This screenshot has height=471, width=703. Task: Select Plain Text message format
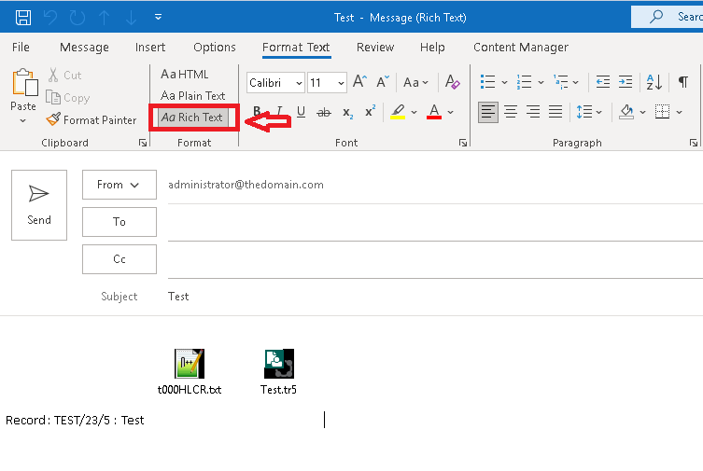(193, 95)
